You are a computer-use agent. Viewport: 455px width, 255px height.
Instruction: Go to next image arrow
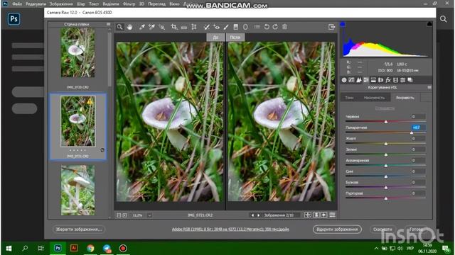tap(259, 215)
